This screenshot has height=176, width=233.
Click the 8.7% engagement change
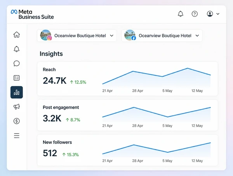[73, 120]
